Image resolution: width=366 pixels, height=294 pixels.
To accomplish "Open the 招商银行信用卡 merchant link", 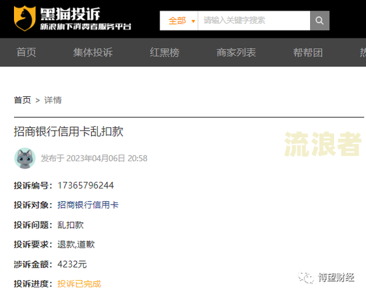I will (x=88, y=205).
